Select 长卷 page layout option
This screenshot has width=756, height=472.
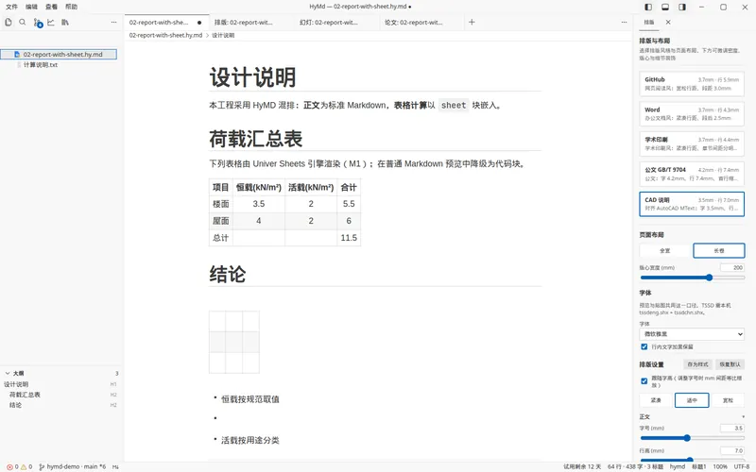pyautogui.click(x=719, y=250)
